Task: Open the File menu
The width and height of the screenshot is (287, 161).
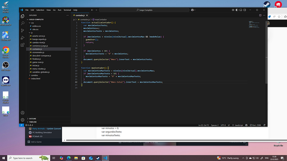Action: point(27,10)
